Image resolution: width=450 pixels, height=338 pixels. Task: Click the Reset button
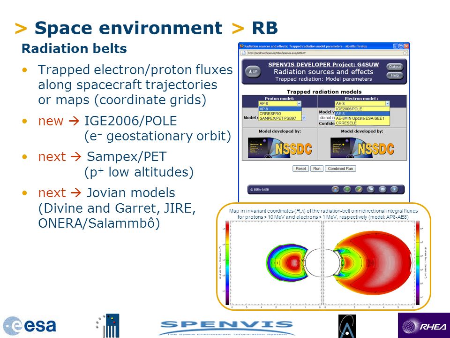(x=300, y=169)
